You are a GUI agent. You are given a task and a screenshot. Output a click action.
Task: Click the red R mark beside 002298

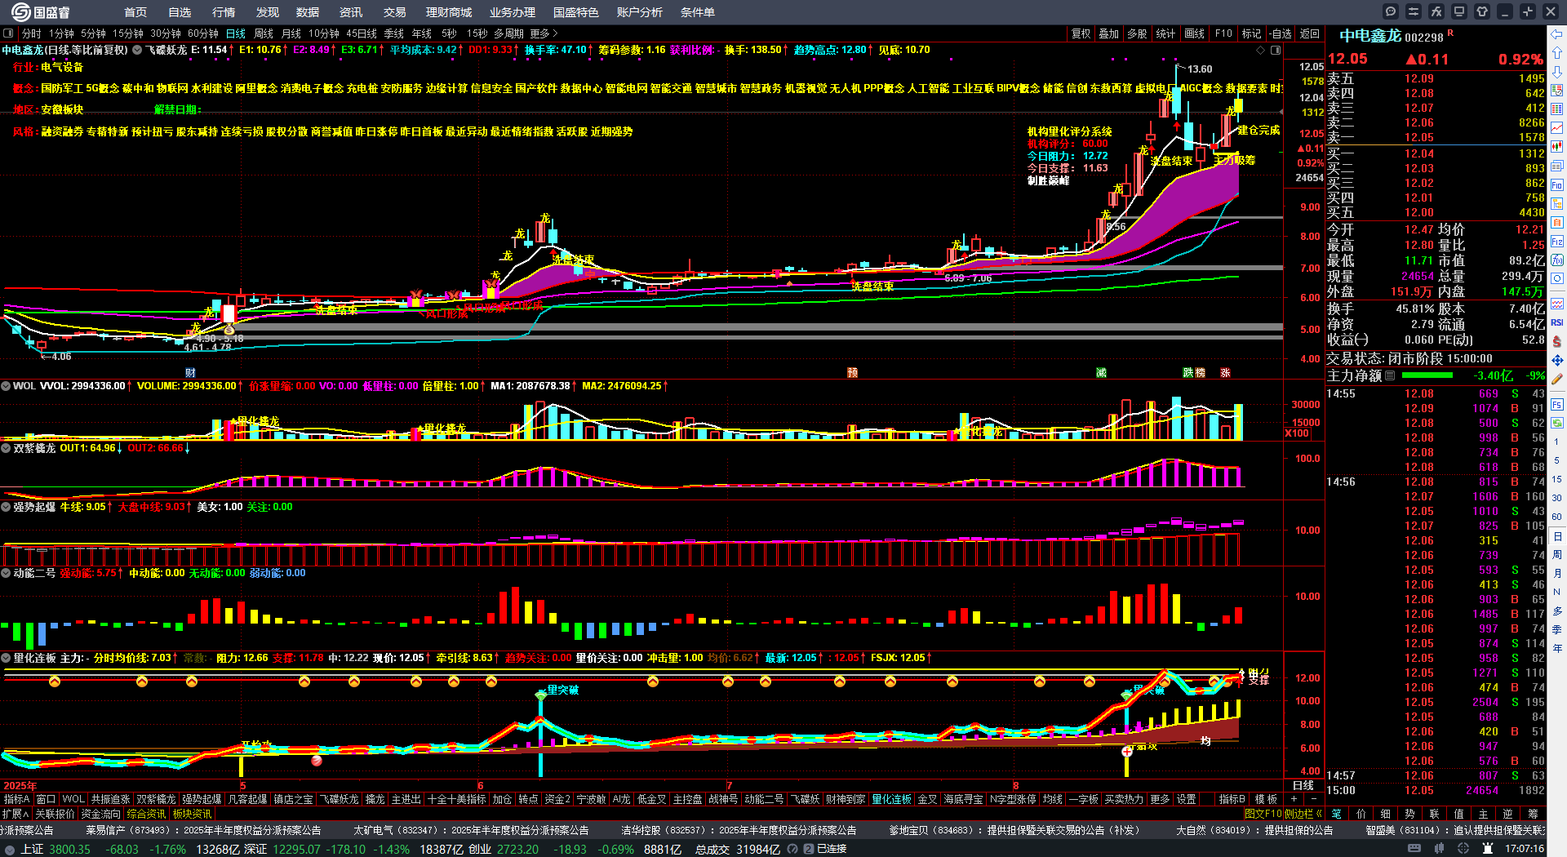[1450, 33]
